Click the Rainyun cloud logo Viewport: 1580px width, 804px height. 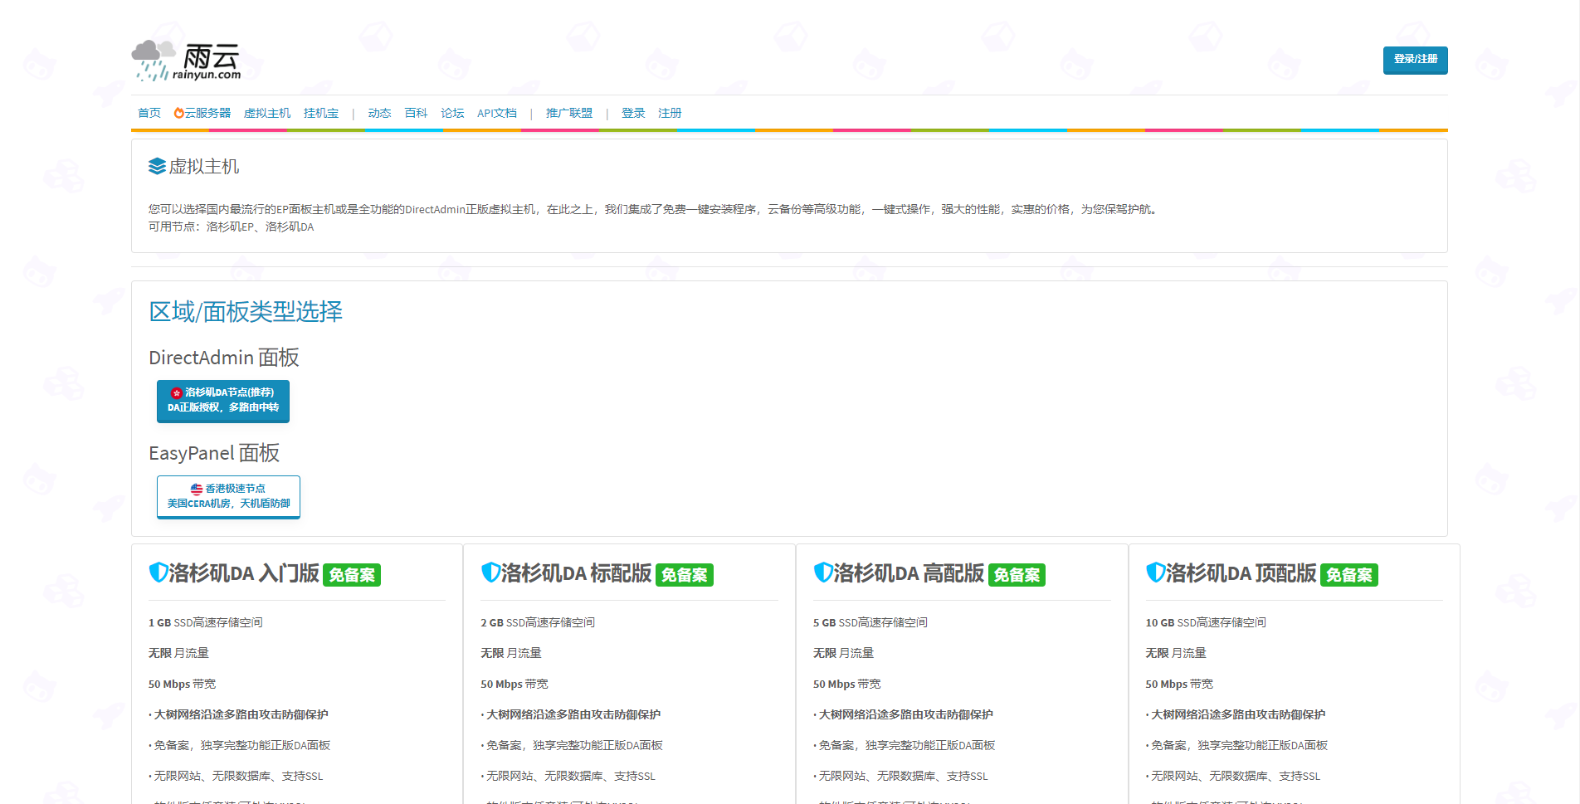coord(186,61)
